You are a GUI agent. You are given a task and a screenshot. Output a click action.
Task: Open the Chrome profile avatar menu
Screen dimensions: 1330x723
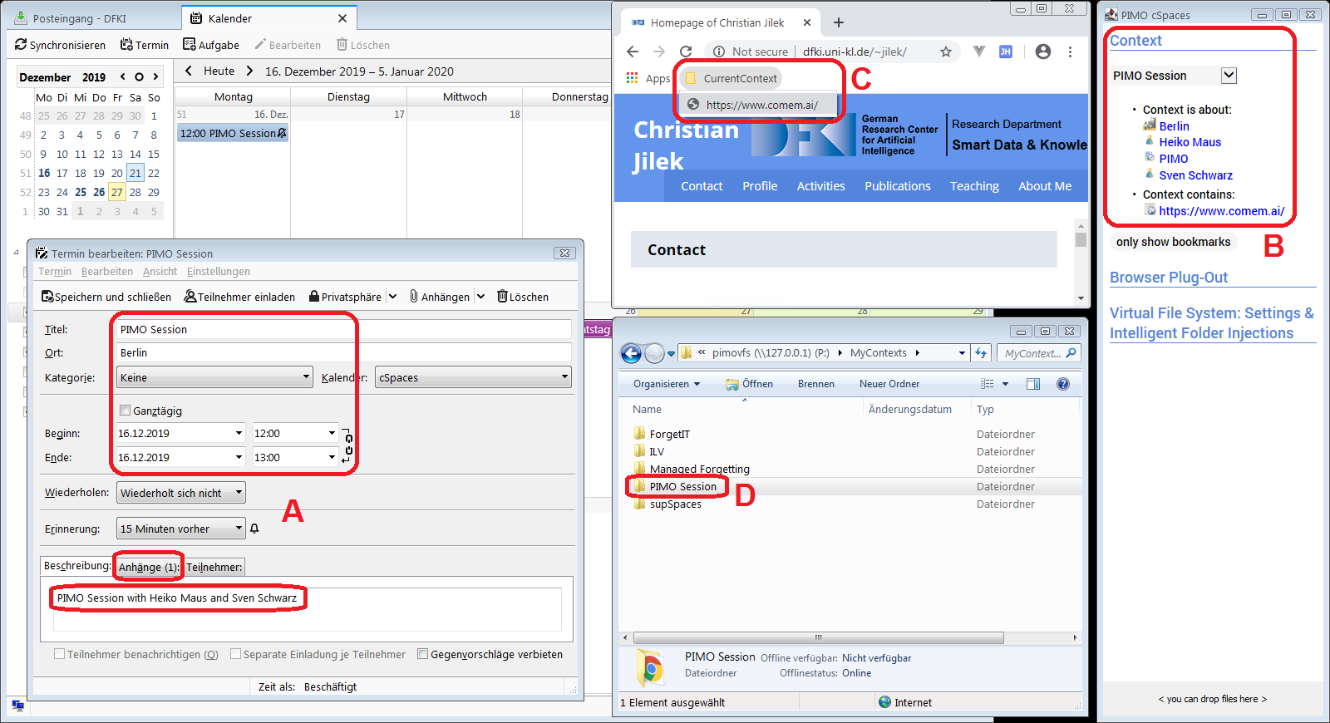1043,52
